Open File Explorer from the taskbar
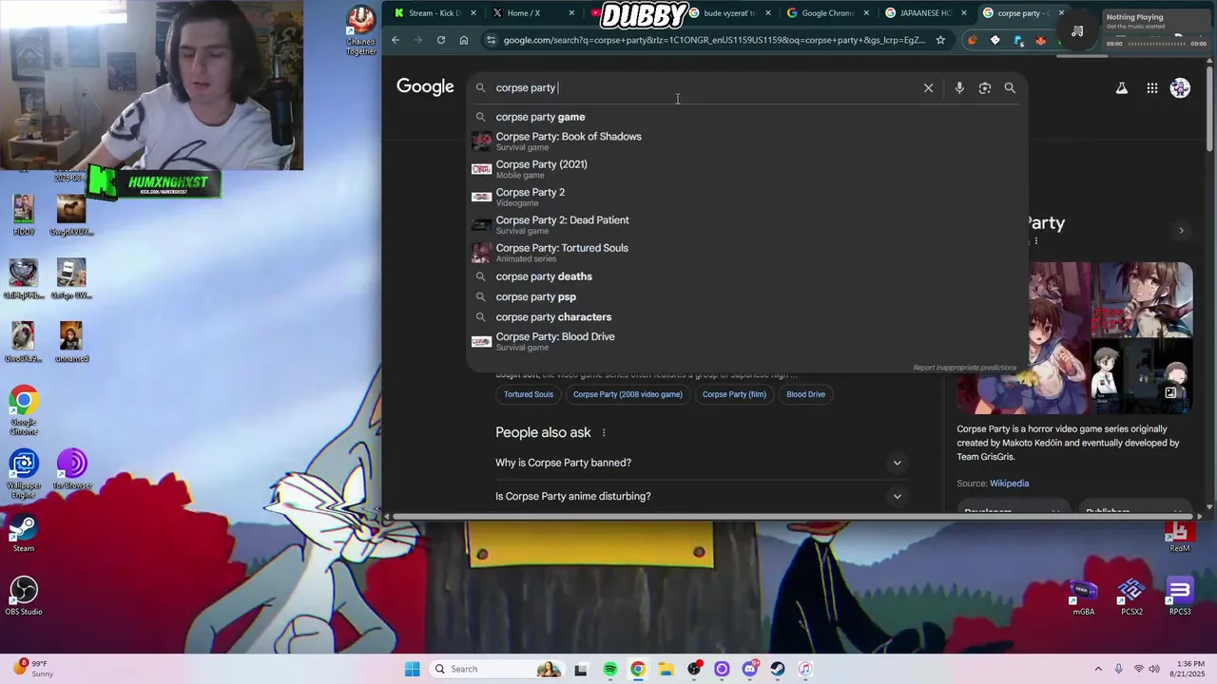Screen dimensions: 1217x684 pyautogui.click(x=666, y=669)
